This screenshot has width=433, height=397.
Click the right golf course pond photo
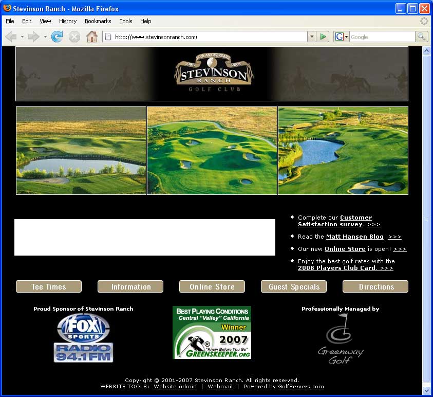point(343,151)
